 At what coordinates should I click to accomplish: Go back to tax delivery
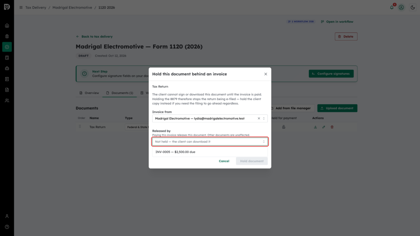coord(94,36)
